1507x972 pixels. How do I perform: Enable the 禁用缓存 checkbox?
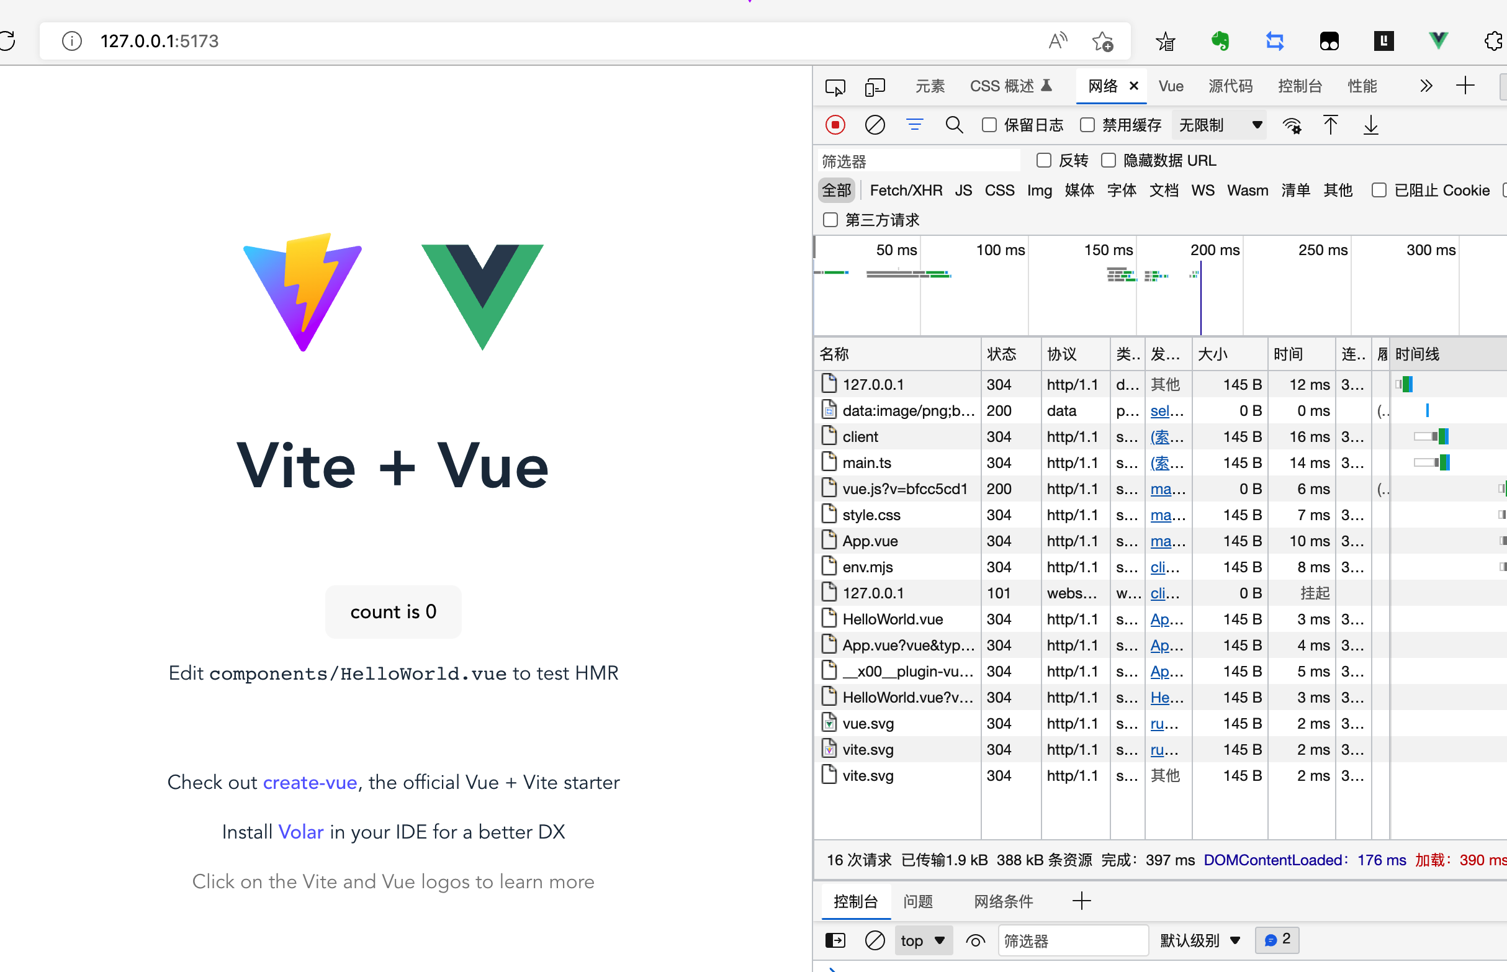coord(1087,125)
